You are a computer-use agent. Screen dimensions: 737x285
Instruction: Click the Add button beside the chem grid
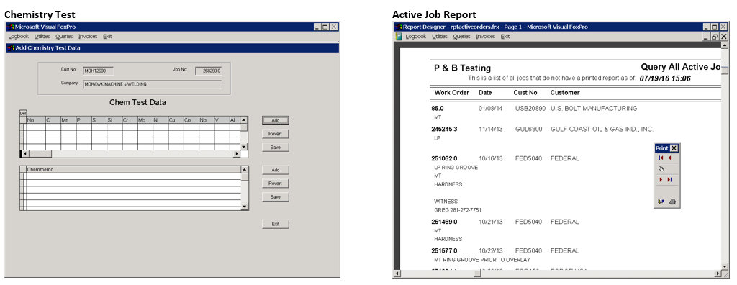276,120
